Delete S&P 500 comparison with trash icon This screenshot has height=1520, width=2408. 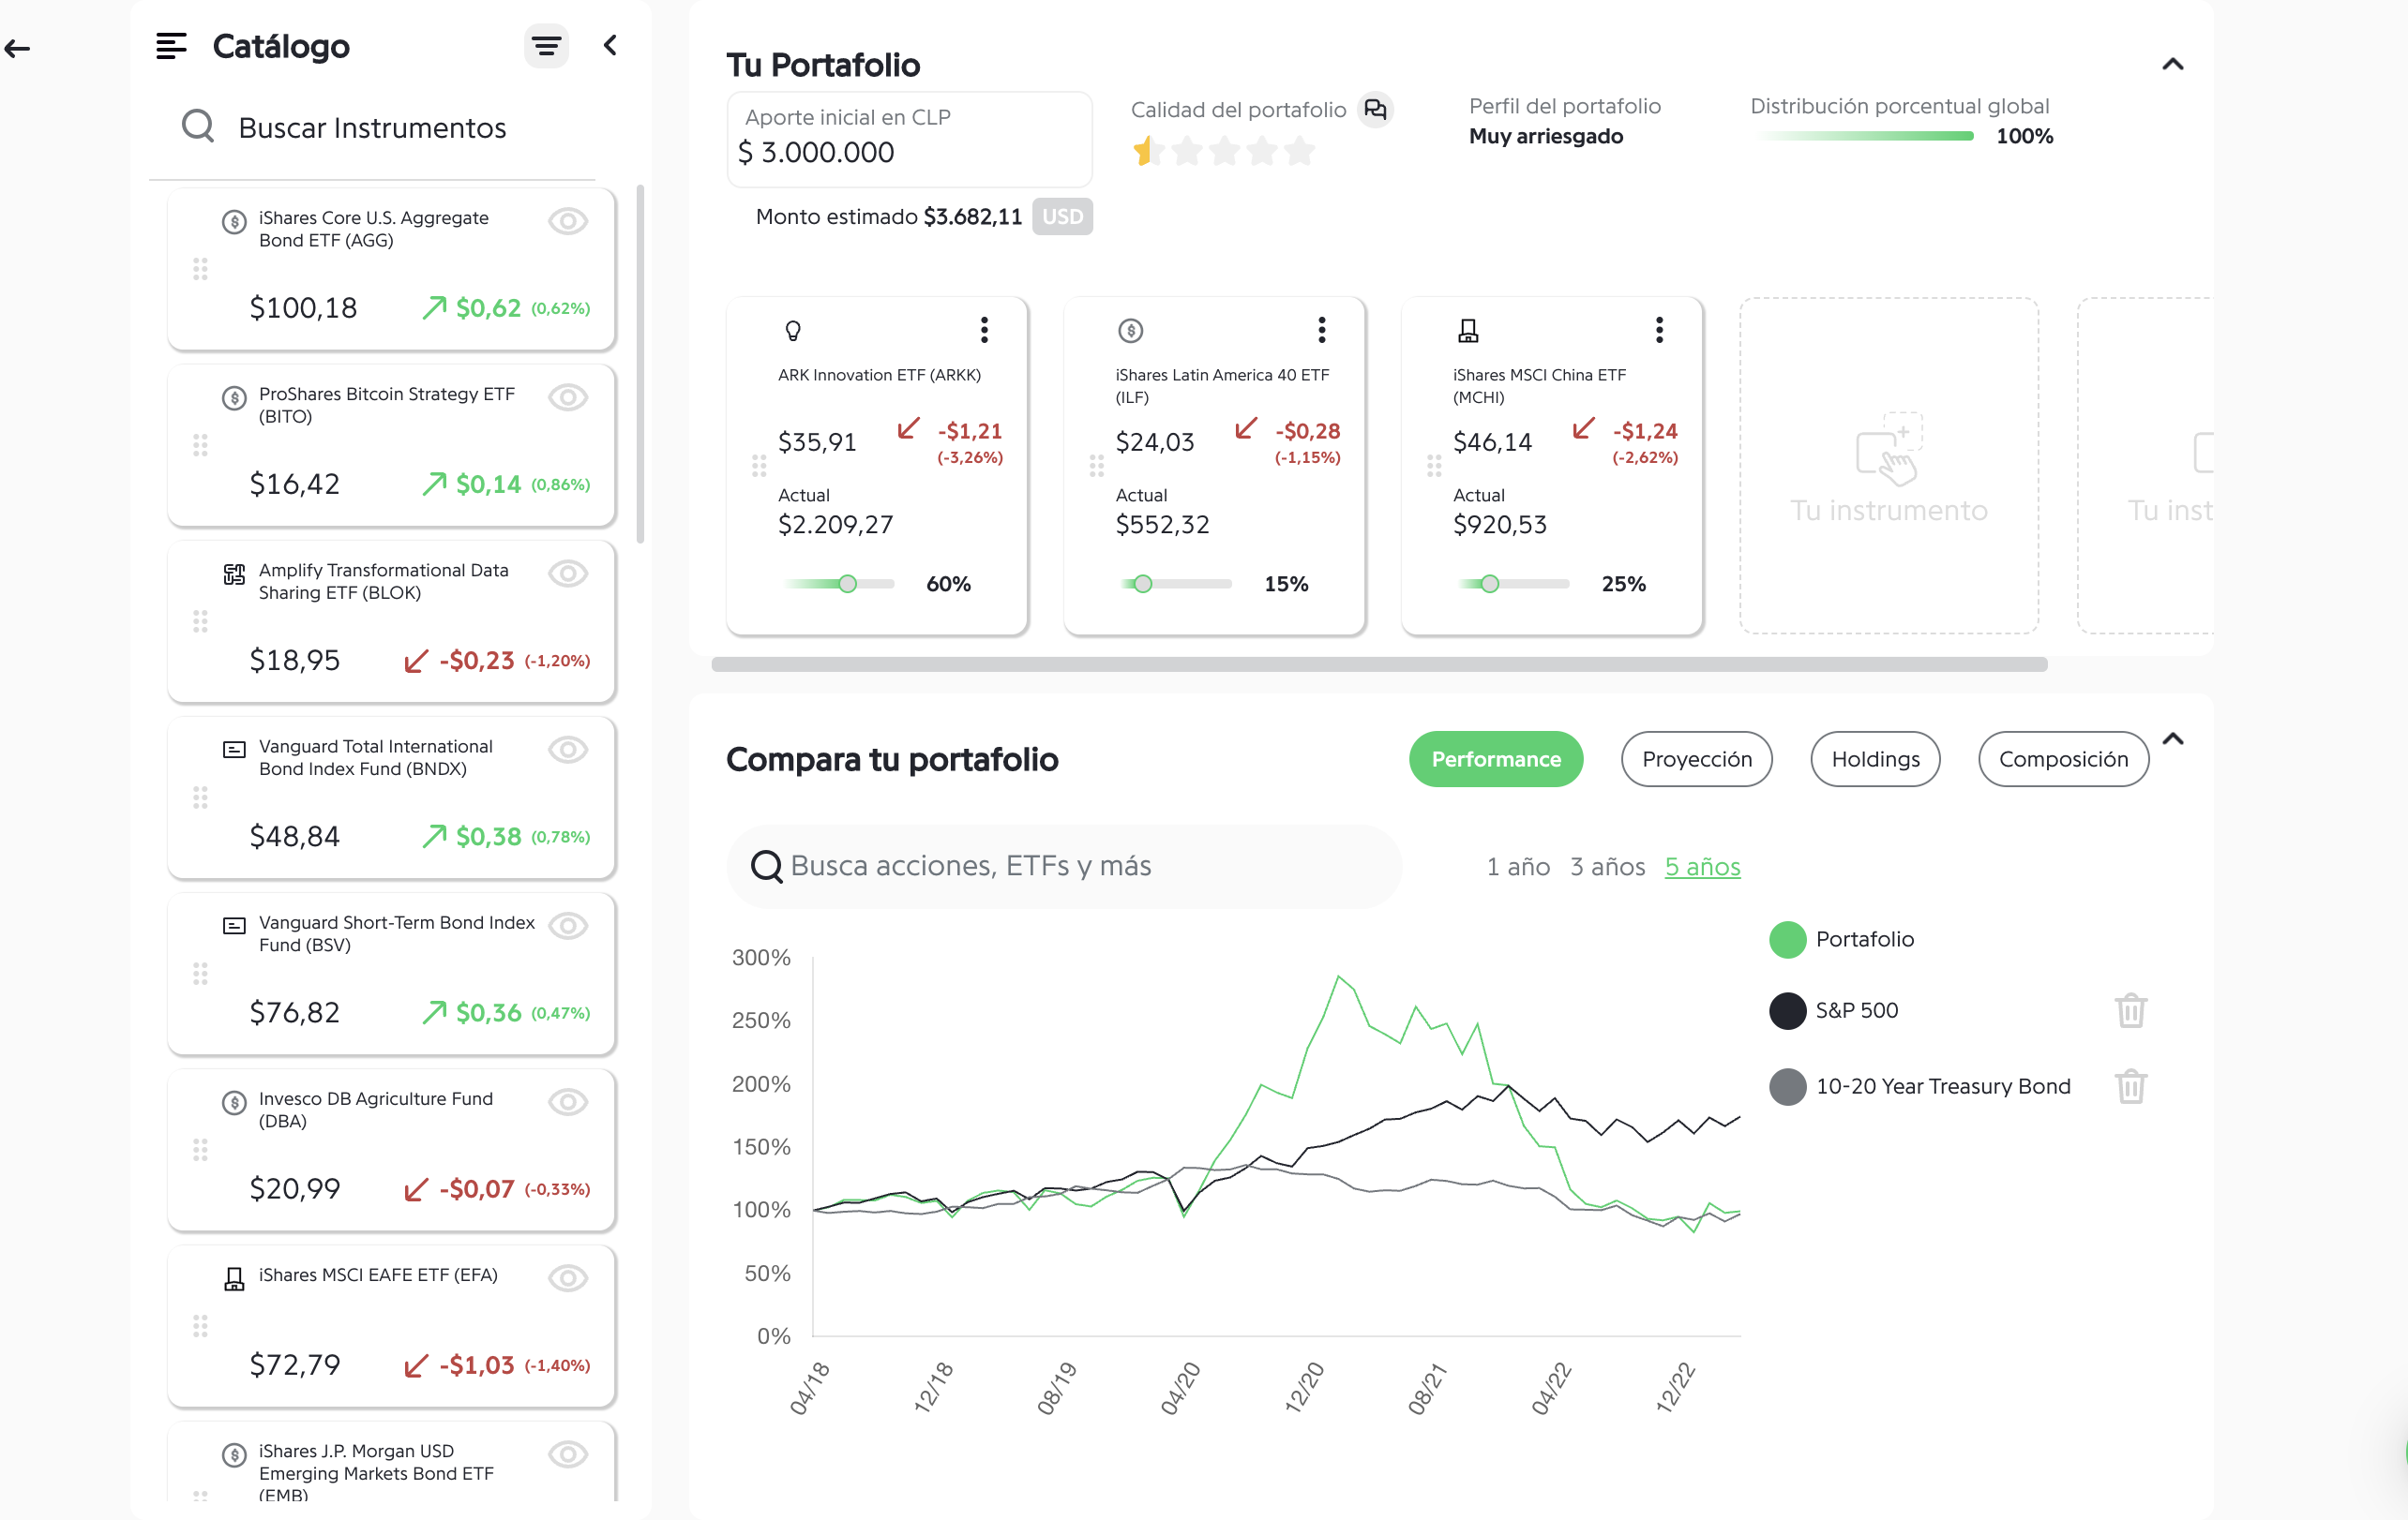coord(2130,1010)
